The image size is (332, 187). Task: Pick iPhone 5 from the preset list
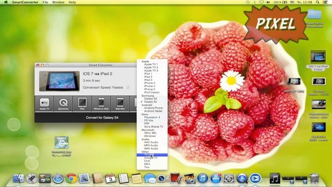pos(149,89)
